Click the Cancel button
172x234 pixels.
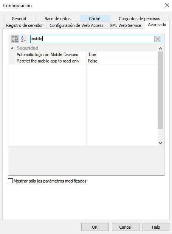pos(126,227)
